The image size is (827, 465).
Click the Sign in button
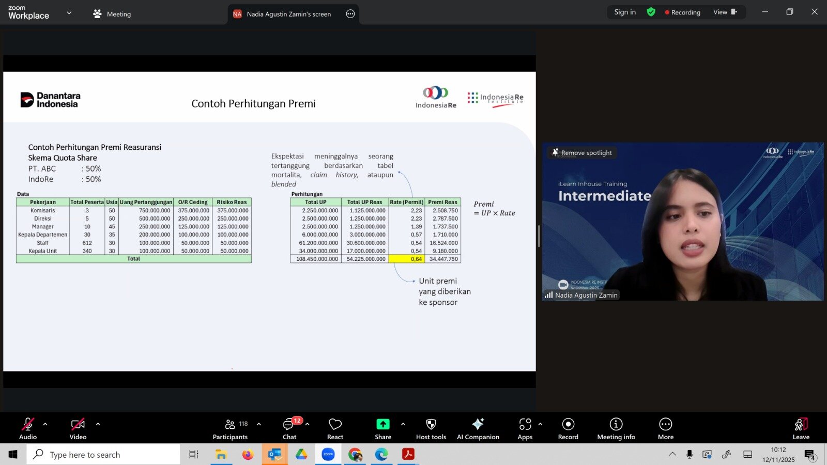pos(625,12)
